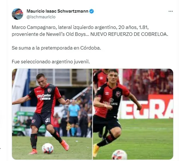
Task: Open the left photo with CityCenter jersey
Action: click(x=52, y=114)
